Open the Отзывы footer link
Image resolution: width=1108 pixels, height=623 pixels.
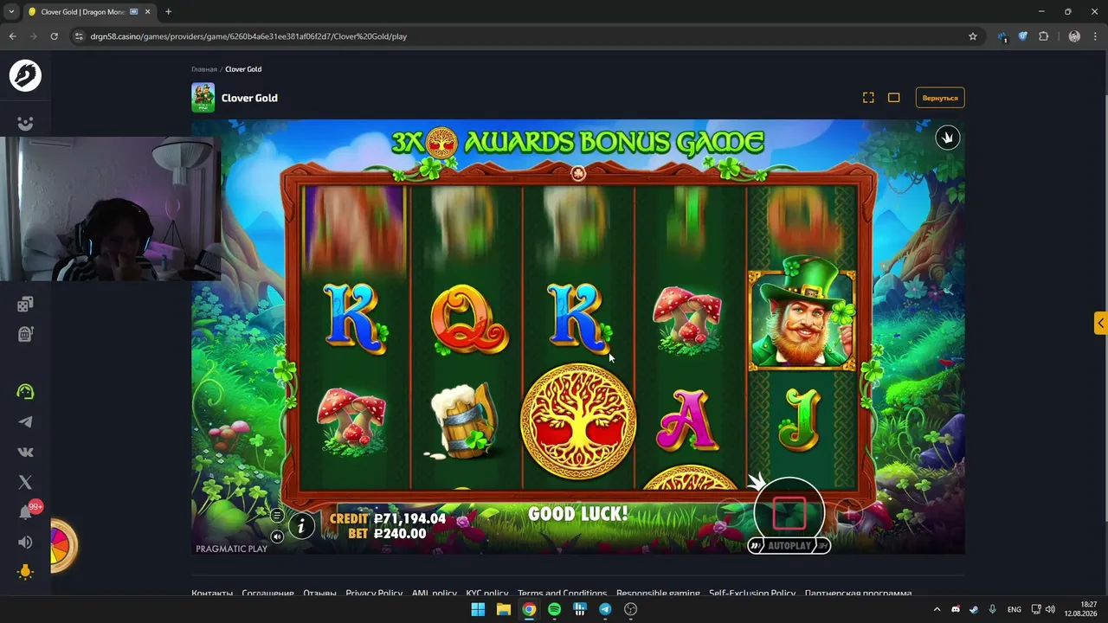tap(319, 594)
